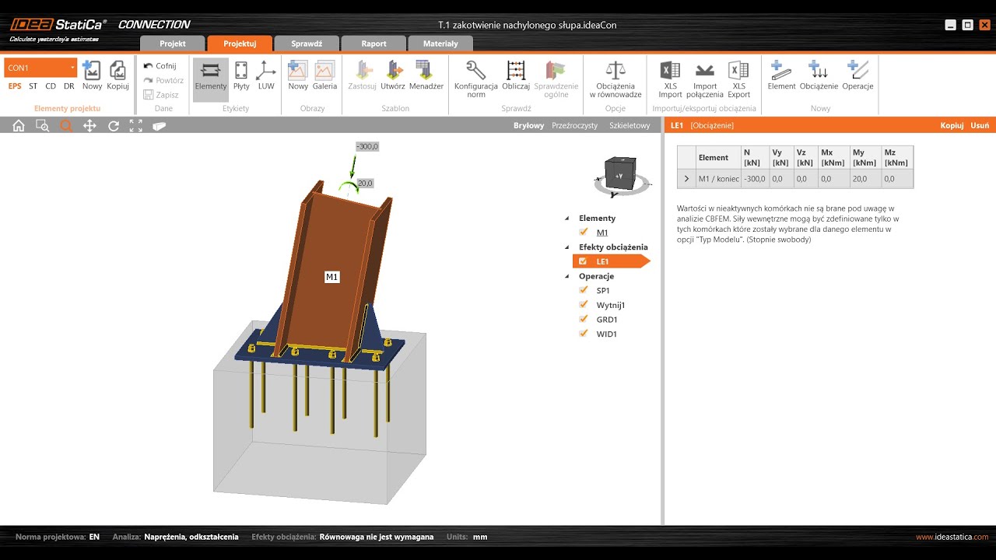Viewport: 996px width, 560px height.
Task: Collapse the Elementy tree section
Action: (566, 219)
